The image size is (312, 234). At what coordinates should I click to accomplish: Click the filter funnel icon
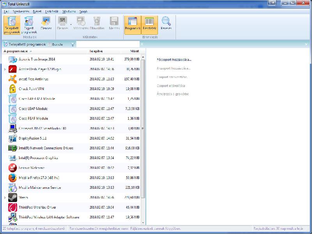coord(73,44)
